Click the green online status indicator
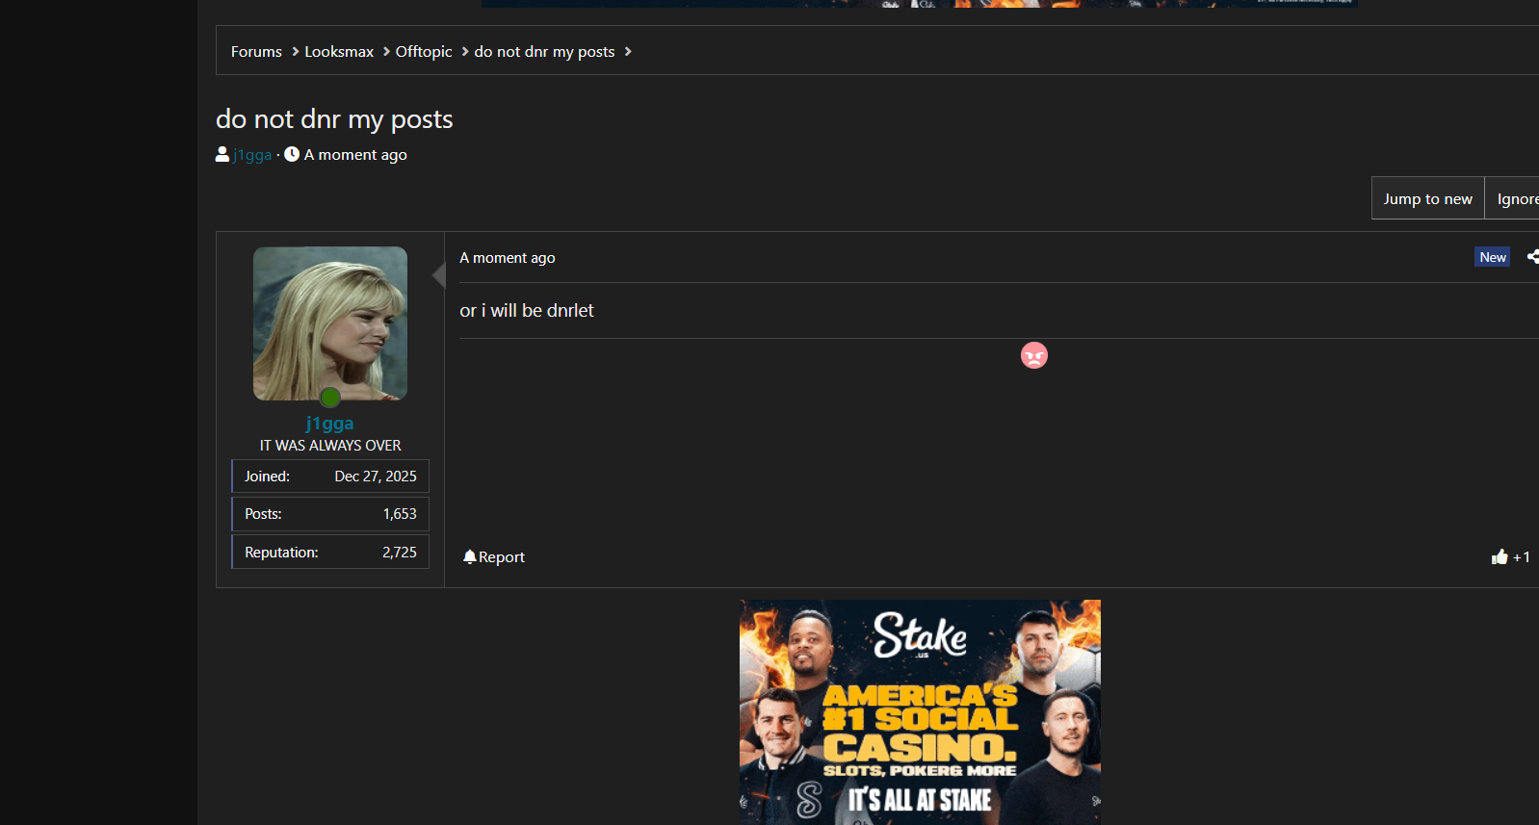 click(x=329, y=397)
